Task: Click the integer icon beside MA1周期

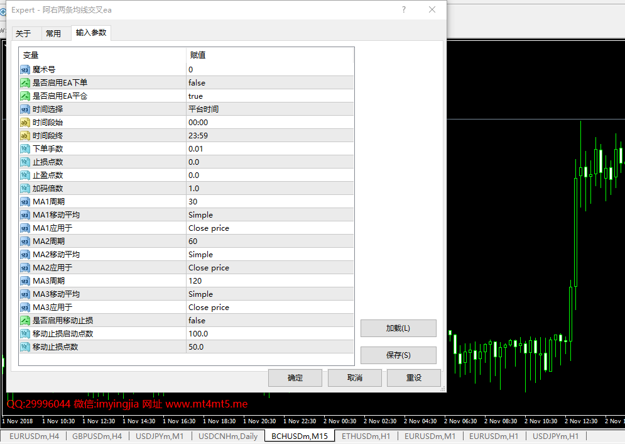Action: pyautogui.click(x=24, y=202)
